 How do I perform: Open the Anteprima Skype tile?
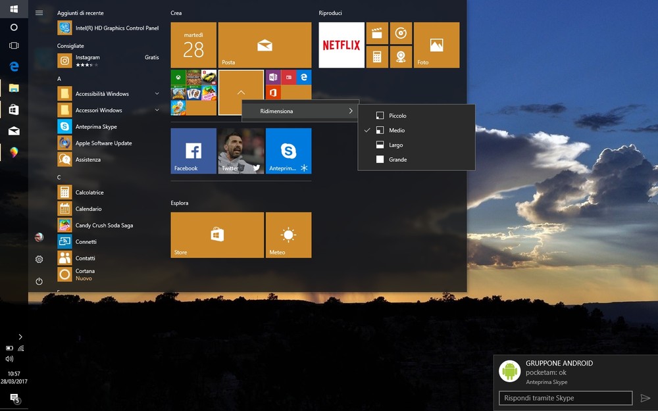[x=288, y=151]
